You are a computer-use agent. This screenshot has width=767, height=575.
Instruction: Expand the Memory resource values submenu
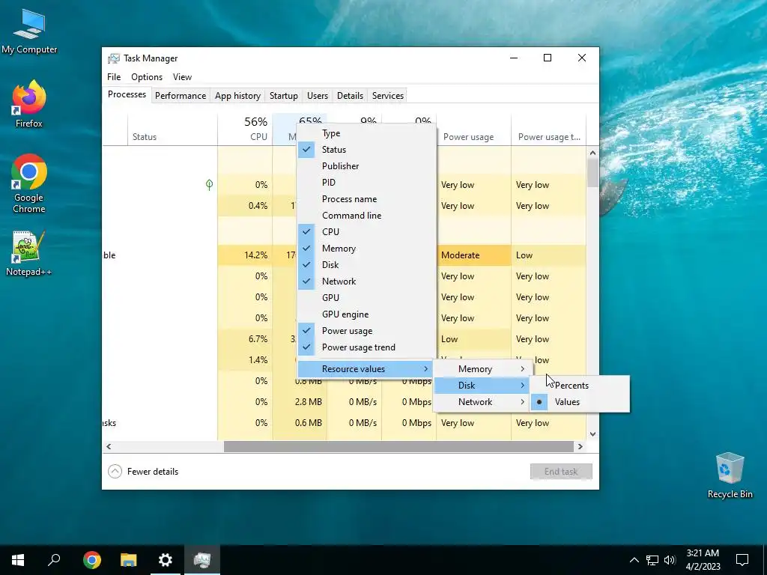[482, 369]
